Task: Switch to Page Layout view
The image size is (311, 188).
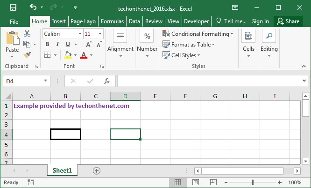Action: [195, 182]
